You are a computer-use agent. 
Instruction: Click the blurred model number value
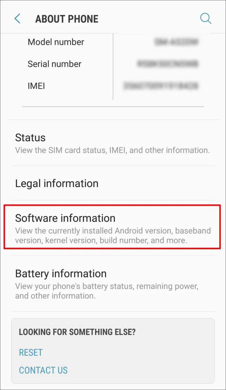click(176, 42)
